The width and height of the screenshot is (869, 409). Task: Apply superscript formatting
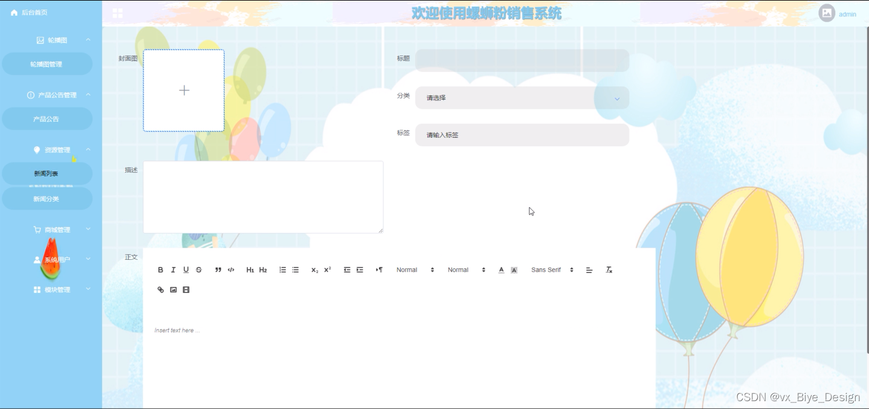328,270
